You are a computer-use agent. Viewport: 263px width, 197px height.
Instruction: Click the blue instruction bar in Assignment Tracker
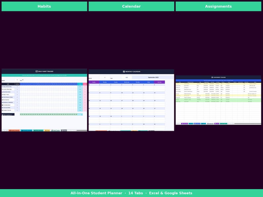218,80
